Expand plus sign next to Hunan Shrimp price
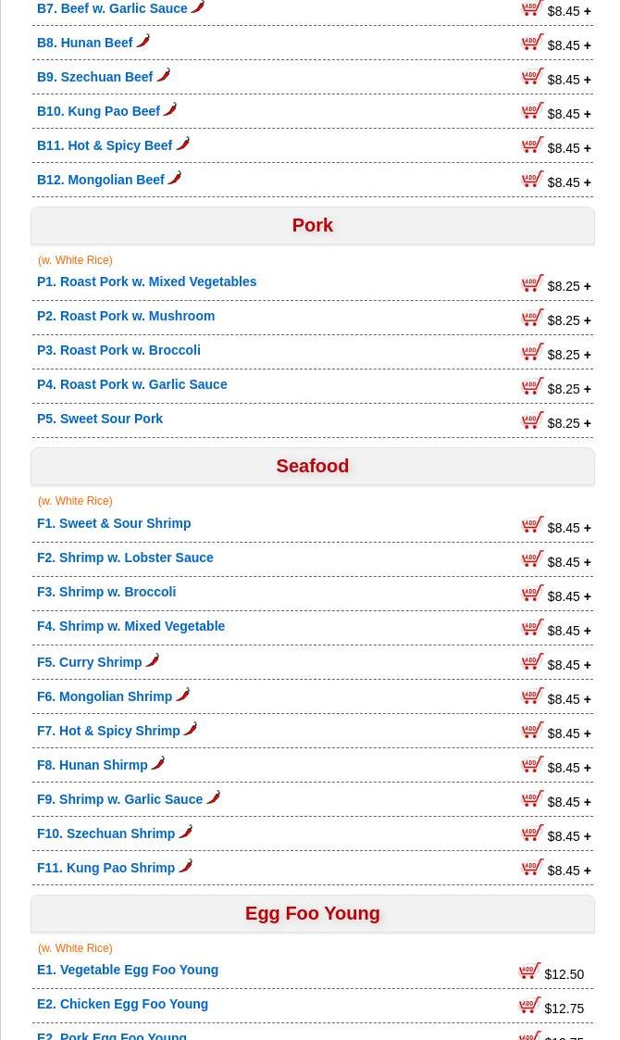Screen dimensions: 620x1040 [587, 768]
